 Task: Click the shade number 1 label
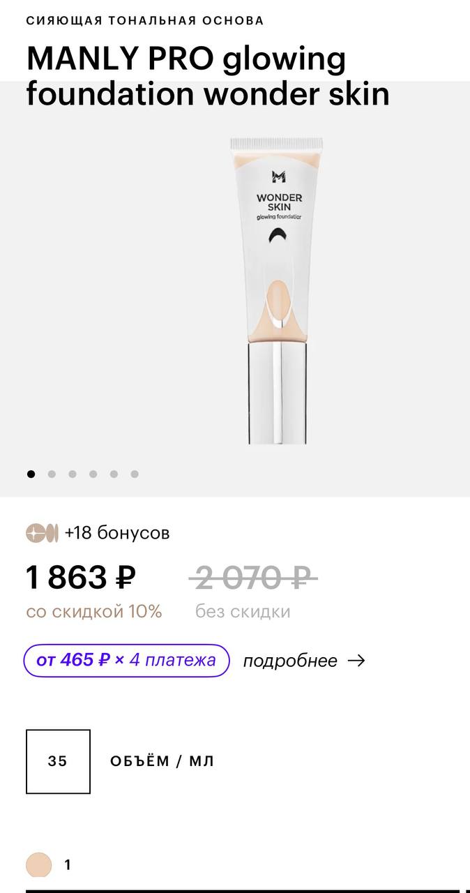point(68,865)
